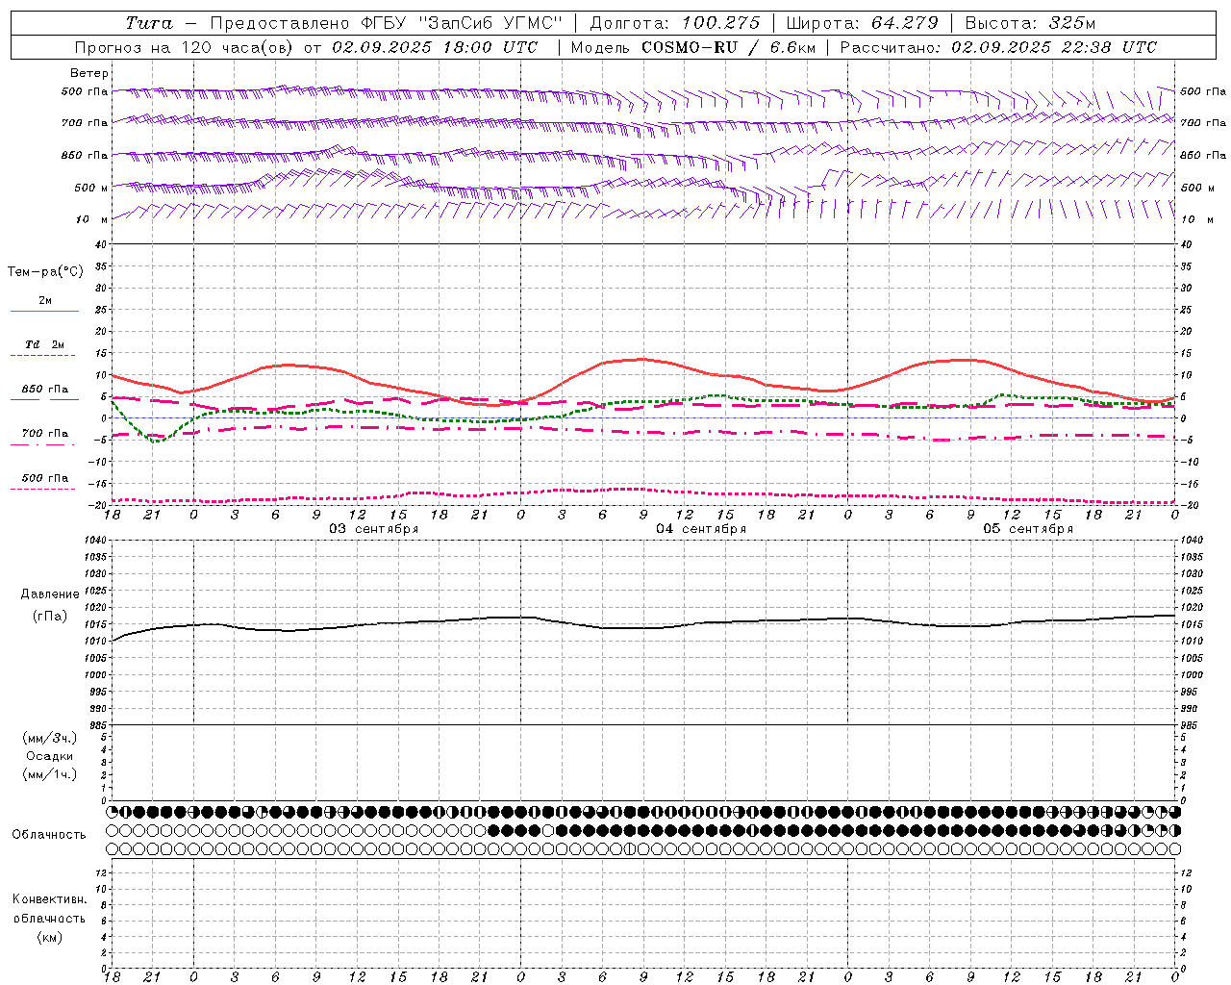Select 'Прогноз на 120 часа(ов)' forecast text
1231x985 pixels.
click(186, 47)
